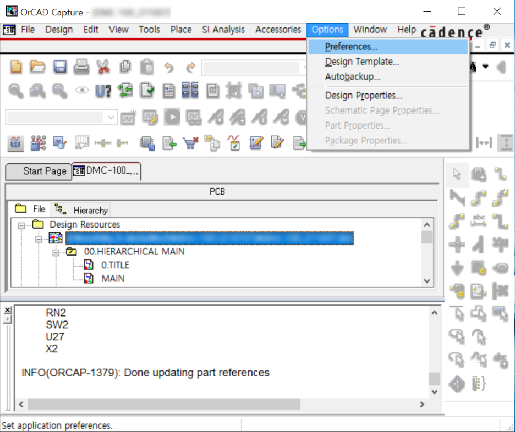Choose Preferences... from Options menu
The height and width of the screenshot is (432, 515).
click(x=388, y=47)
